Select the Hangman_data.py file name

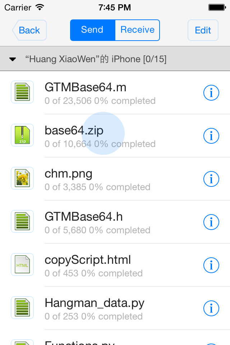click(95, 303)
